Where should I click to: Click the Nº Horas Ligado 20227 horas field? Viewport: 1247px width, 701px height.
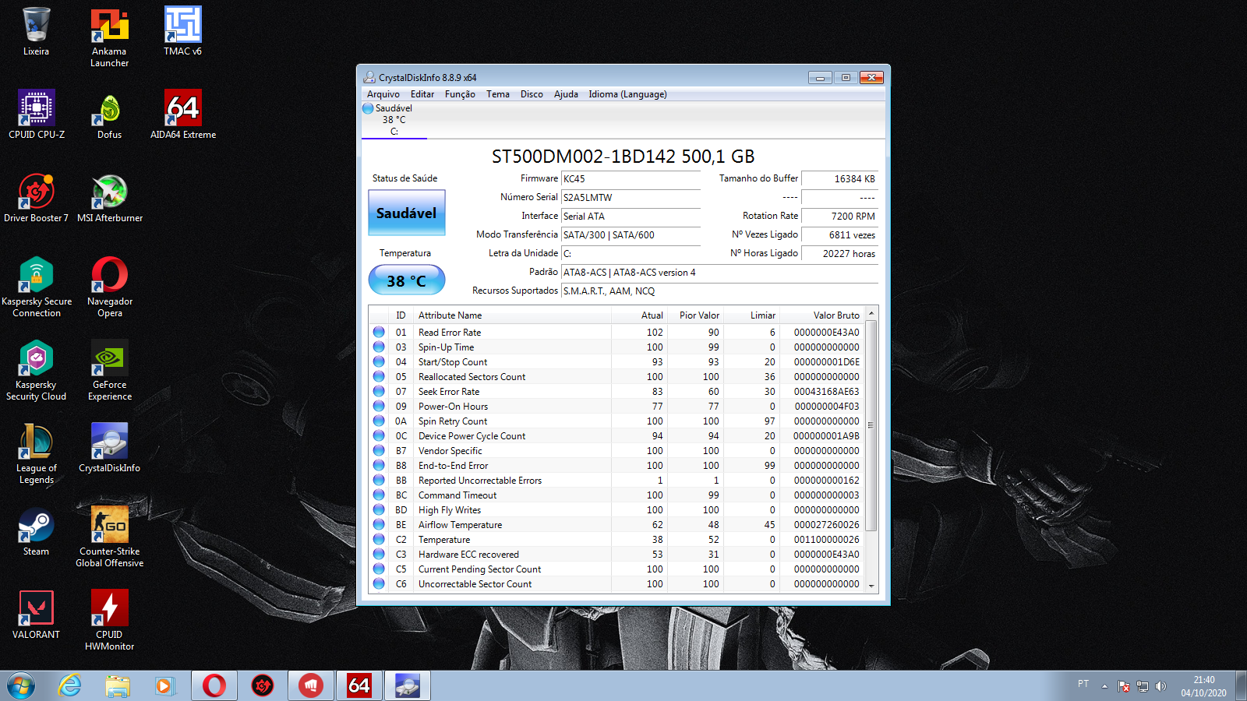839,254
